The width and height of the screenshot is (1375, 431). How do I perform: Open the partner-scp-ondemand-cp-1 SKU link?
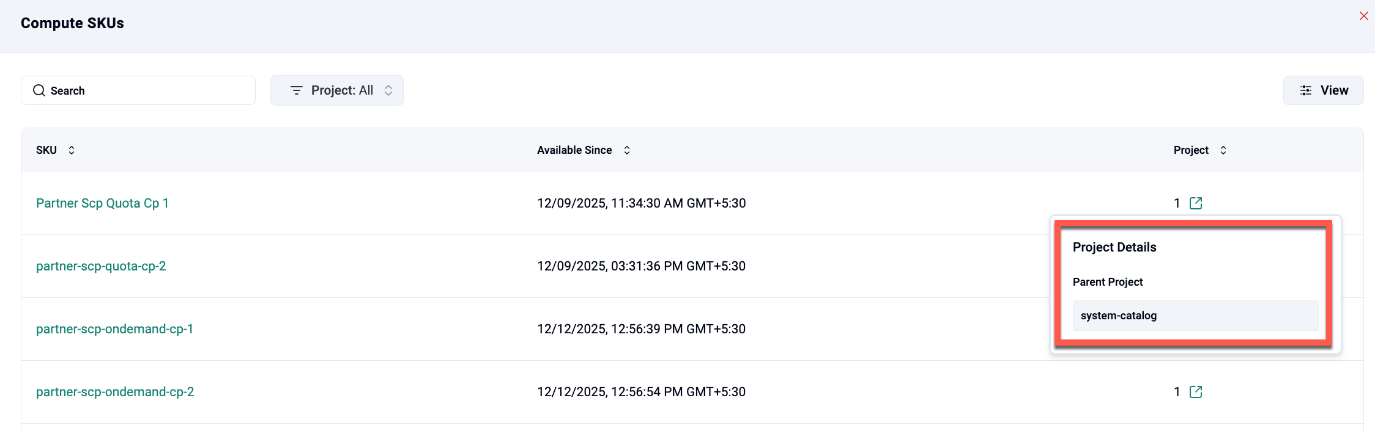pos(114,329)
